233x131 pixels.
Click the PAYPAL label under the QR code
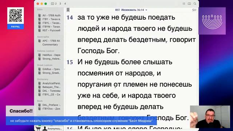tap(15, 27)
